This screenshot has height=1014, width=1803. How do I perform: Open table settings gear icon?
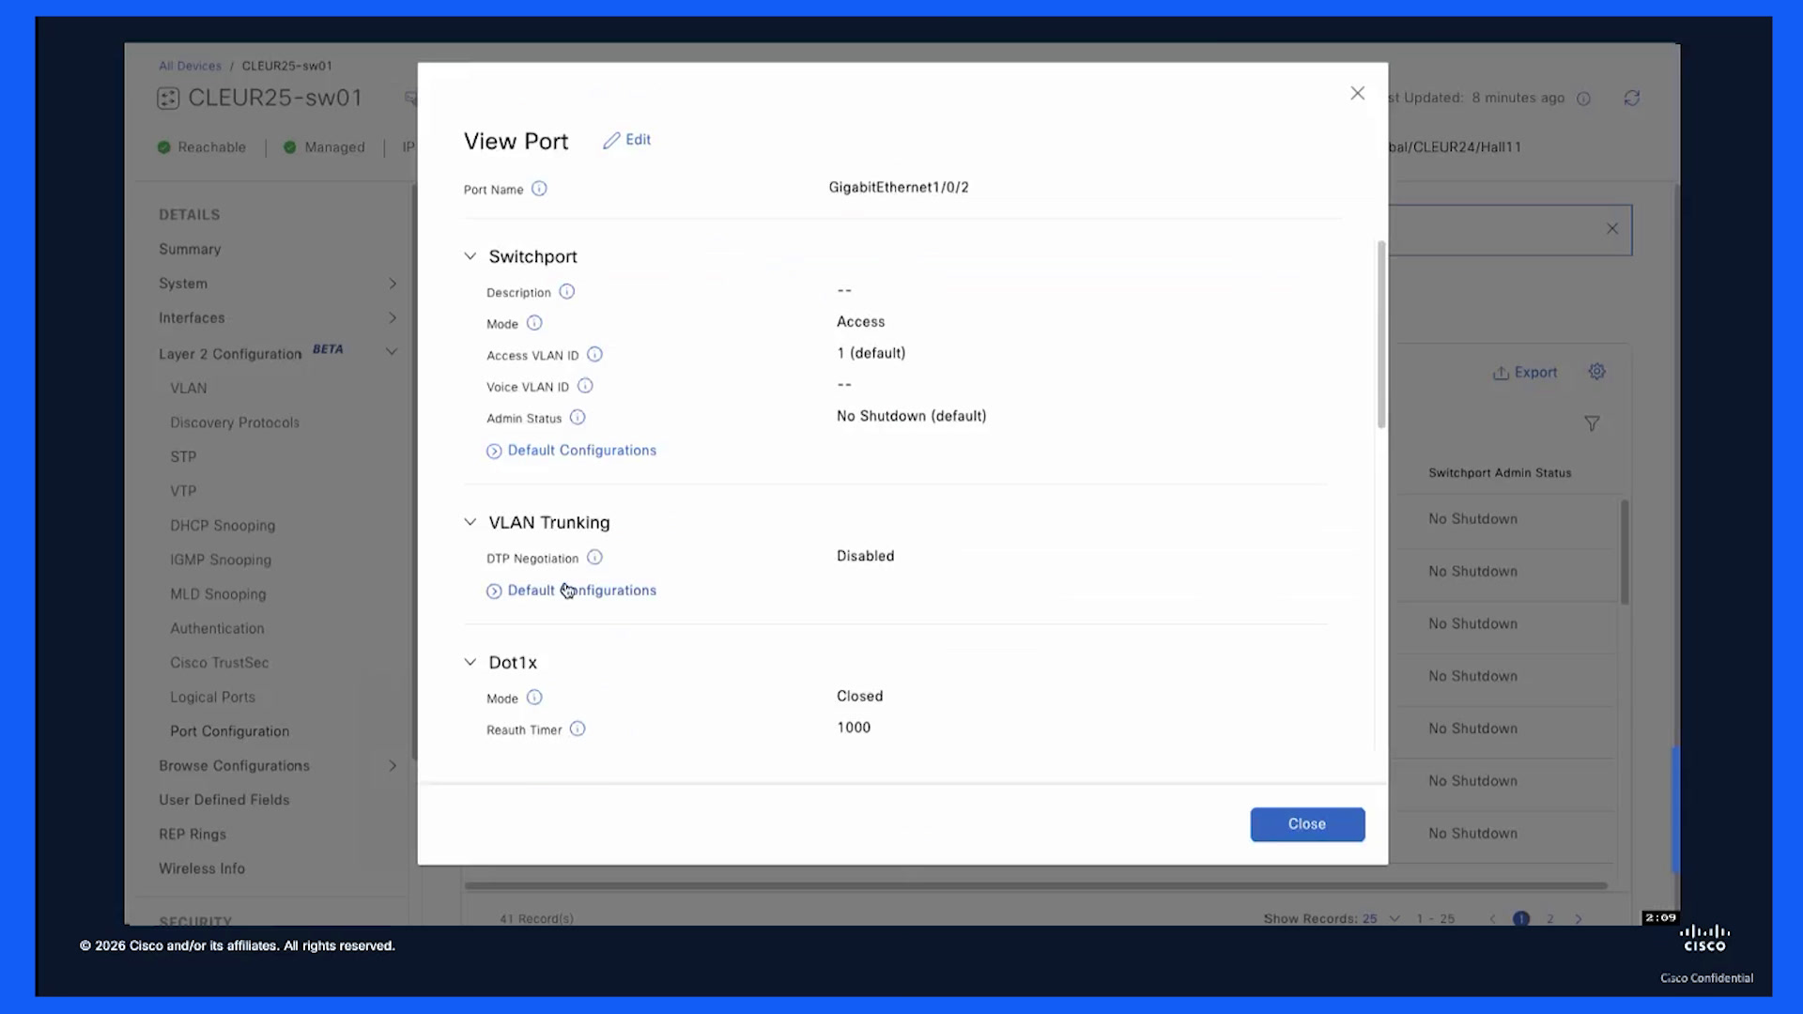[1596, 372]
